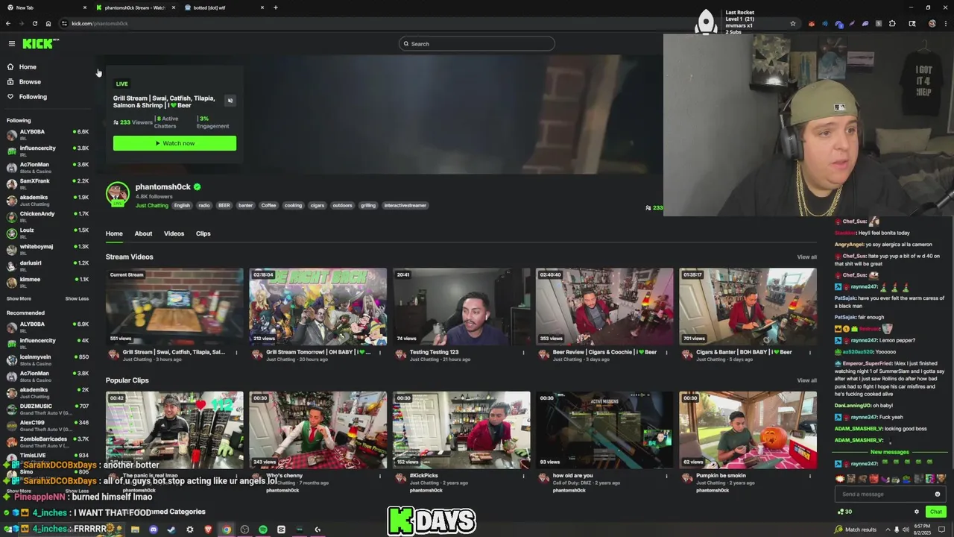Open options for Who's chenny clip

[x=380, y=476]
